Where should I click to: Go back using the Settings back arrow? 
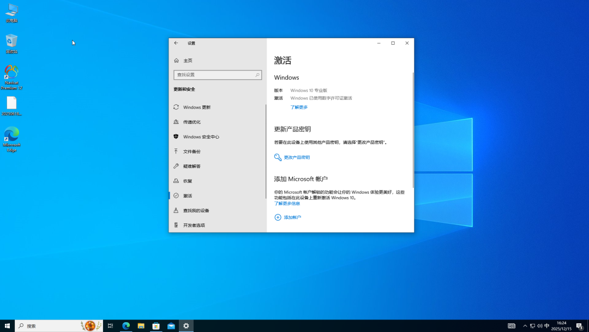(x=176, y=43)
